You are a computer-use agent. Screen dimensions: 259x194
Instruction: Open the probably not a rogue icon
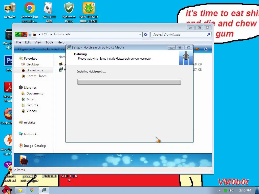click(x=29, y=178)
